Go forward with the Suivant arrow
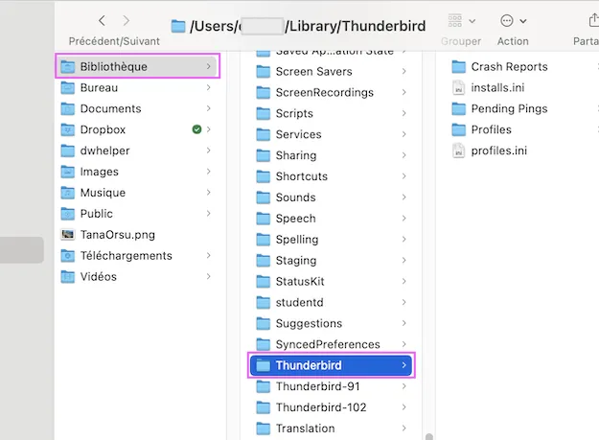Screen dimensions: 599x440 tap(127, 21)
